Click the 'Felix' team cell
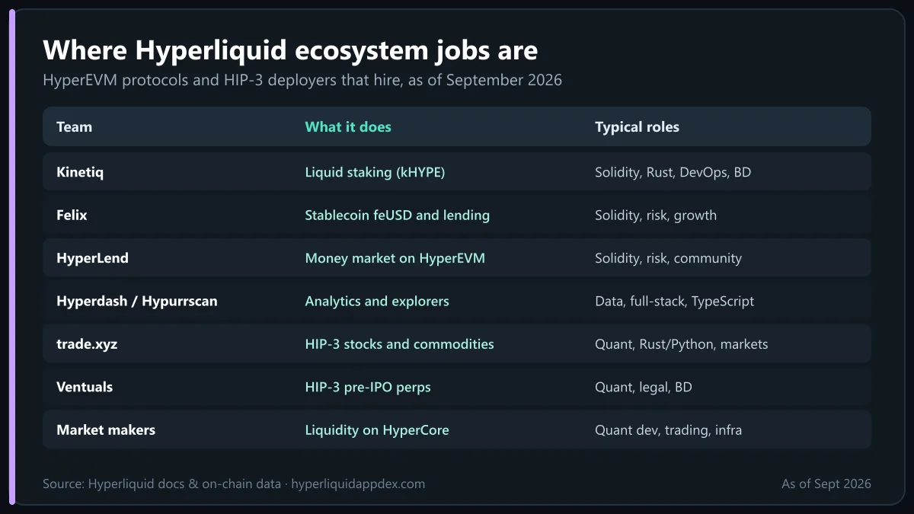Viewport: 914px width, 514px height. [x=72, y=215]
